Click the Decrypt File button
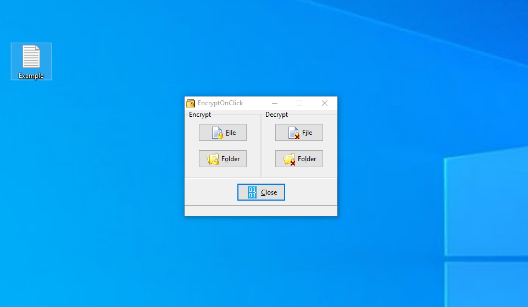This screenshot has height=307, width=528. pyautogui.click(x=299, y=133)
